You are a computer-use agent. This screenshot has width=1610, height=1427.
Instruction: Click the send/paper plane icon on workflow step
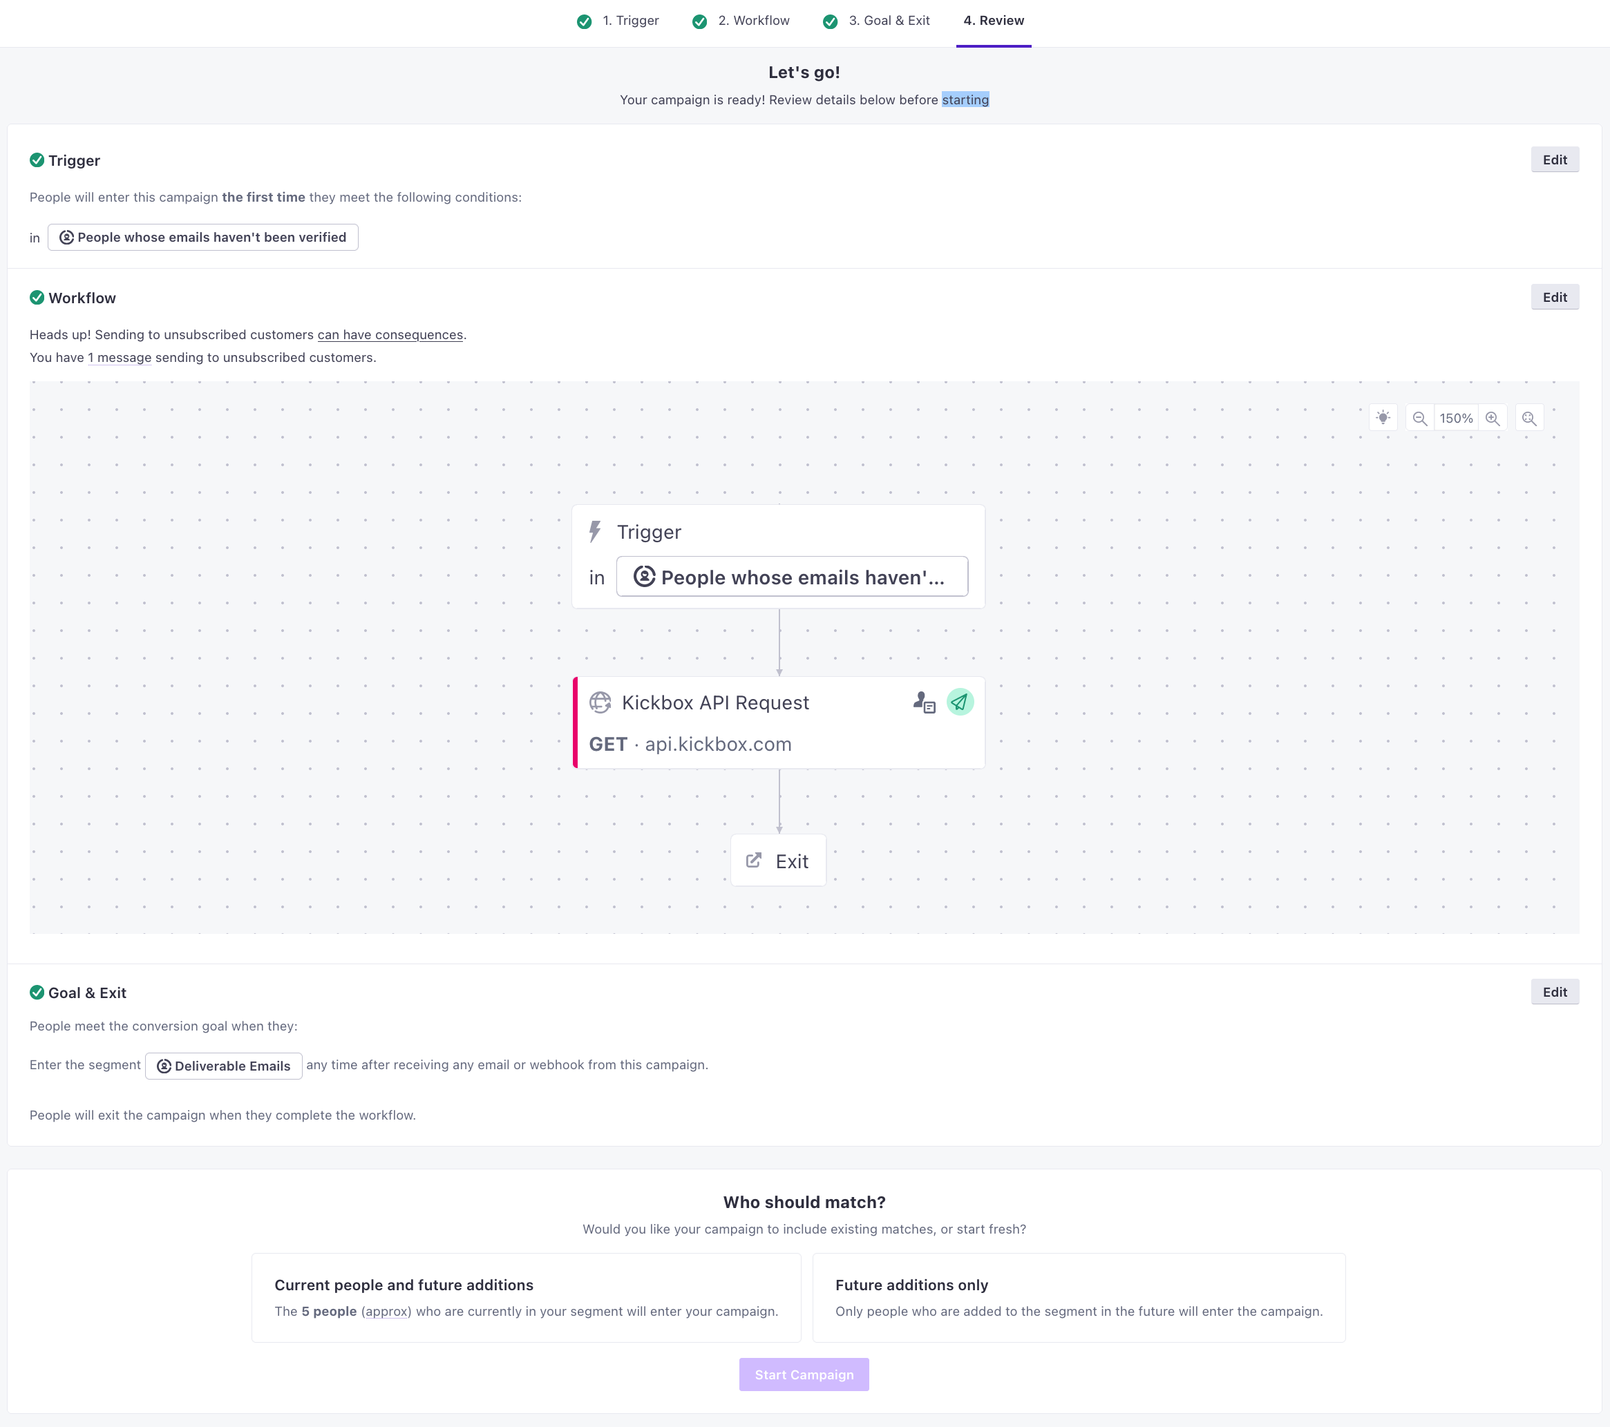tap(960, 702)
